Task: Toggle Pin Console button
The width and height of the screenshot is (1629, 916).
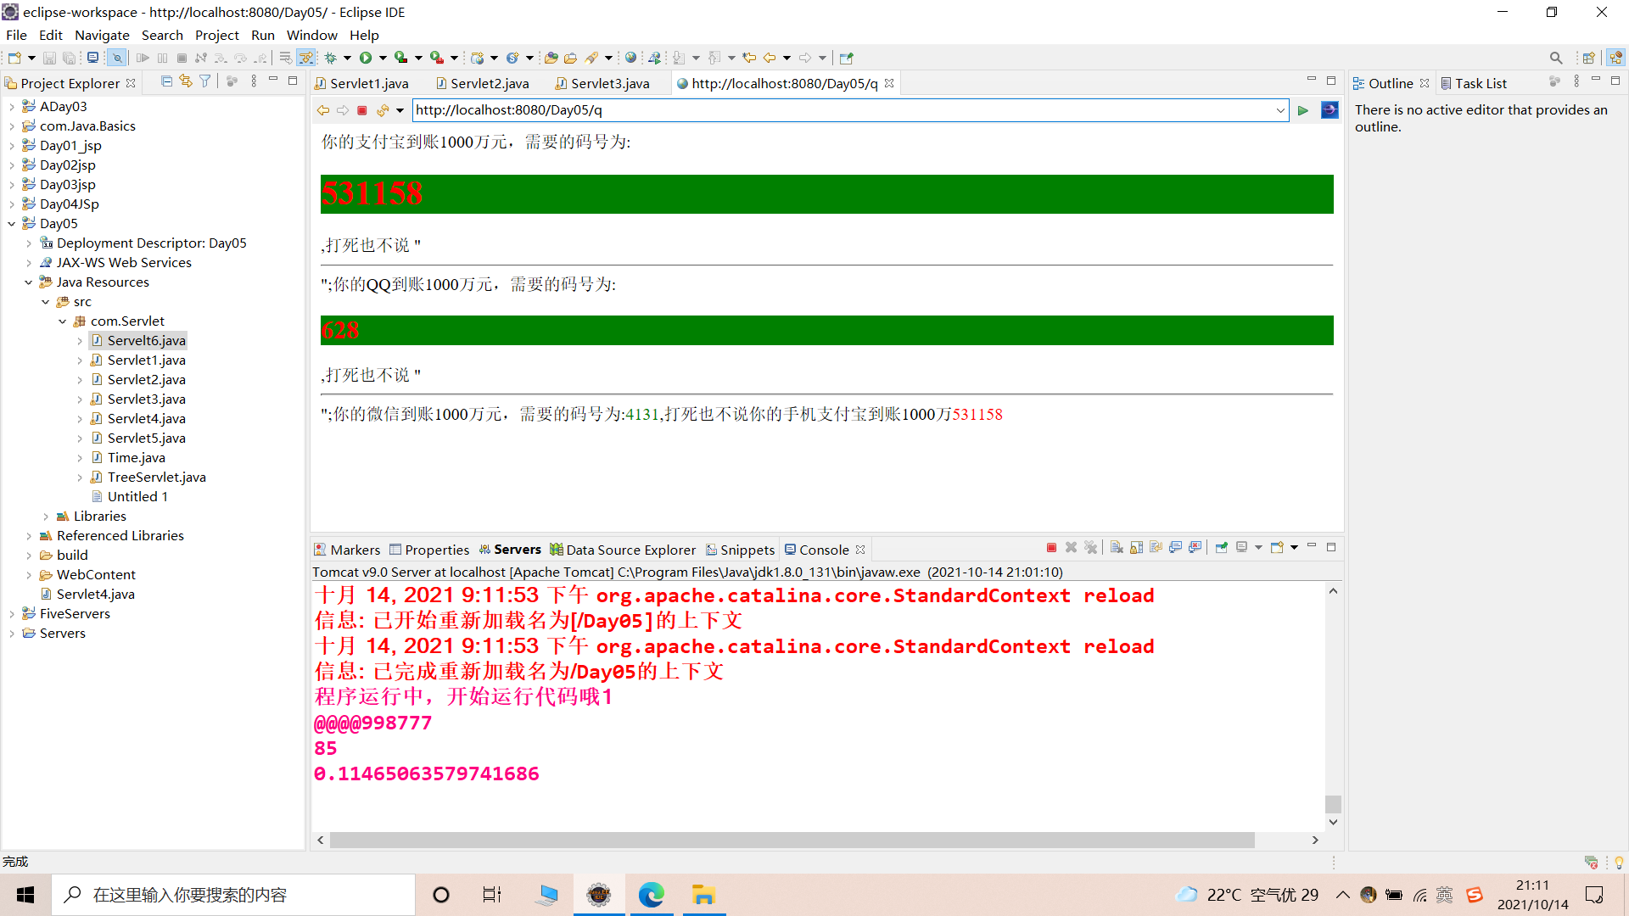Action: [1222, 548]
